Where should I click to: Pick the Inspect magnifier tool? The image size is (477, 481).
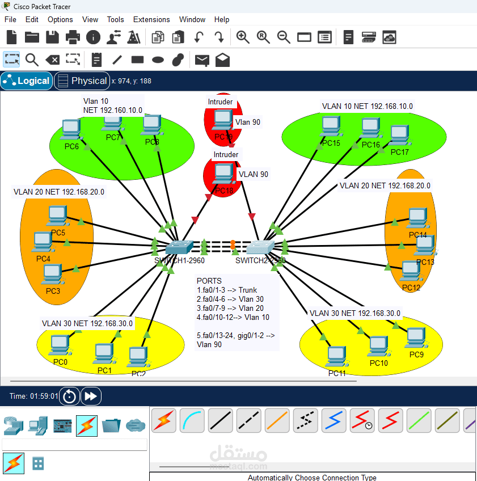(x=32, y=59)
